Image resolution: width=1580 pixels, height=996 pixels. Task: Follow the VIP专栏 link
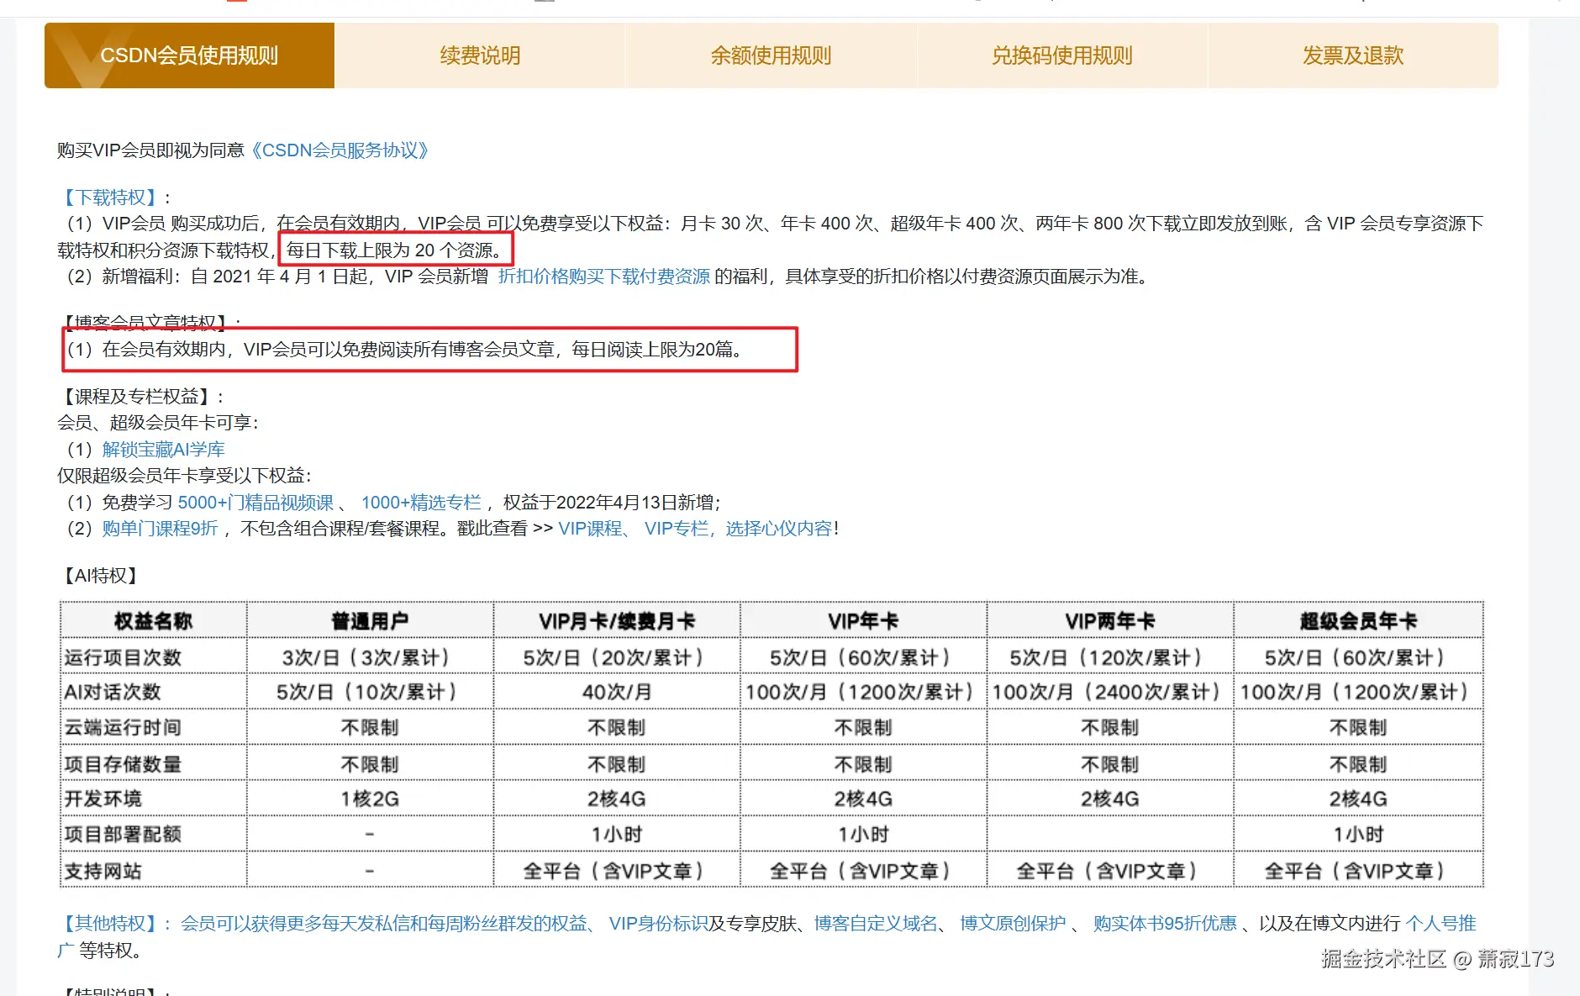coord(676,529)
